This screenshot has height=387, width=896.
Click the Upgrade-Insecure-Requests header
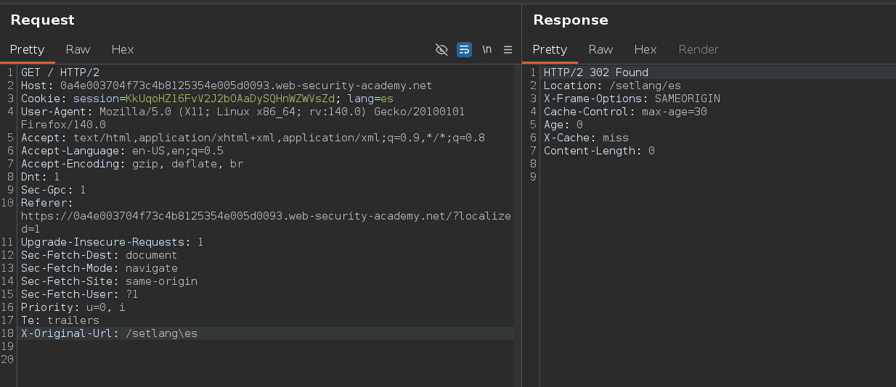(x=112, y=242)
